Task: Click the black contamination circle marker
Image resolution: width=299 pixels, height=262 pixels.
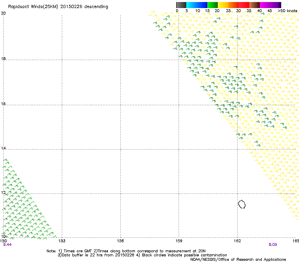Action: pos(242,204)
